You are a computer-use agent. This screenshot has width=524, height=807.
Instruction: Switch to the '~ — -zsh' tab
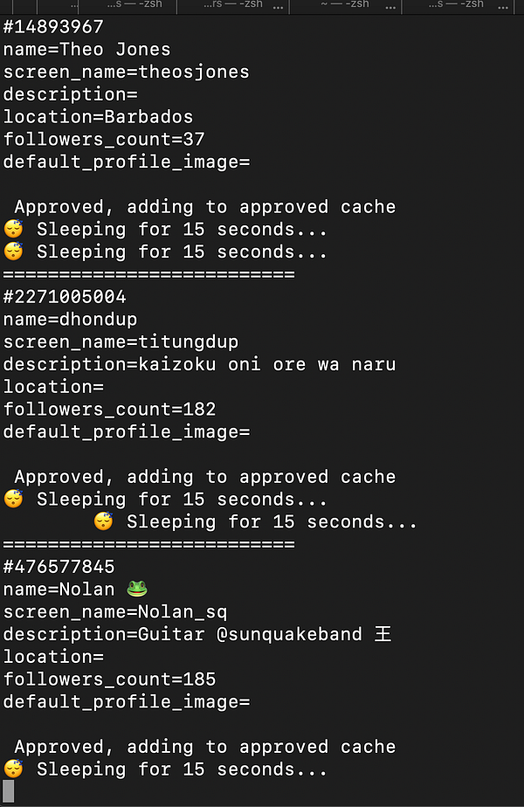pos(345,5)
